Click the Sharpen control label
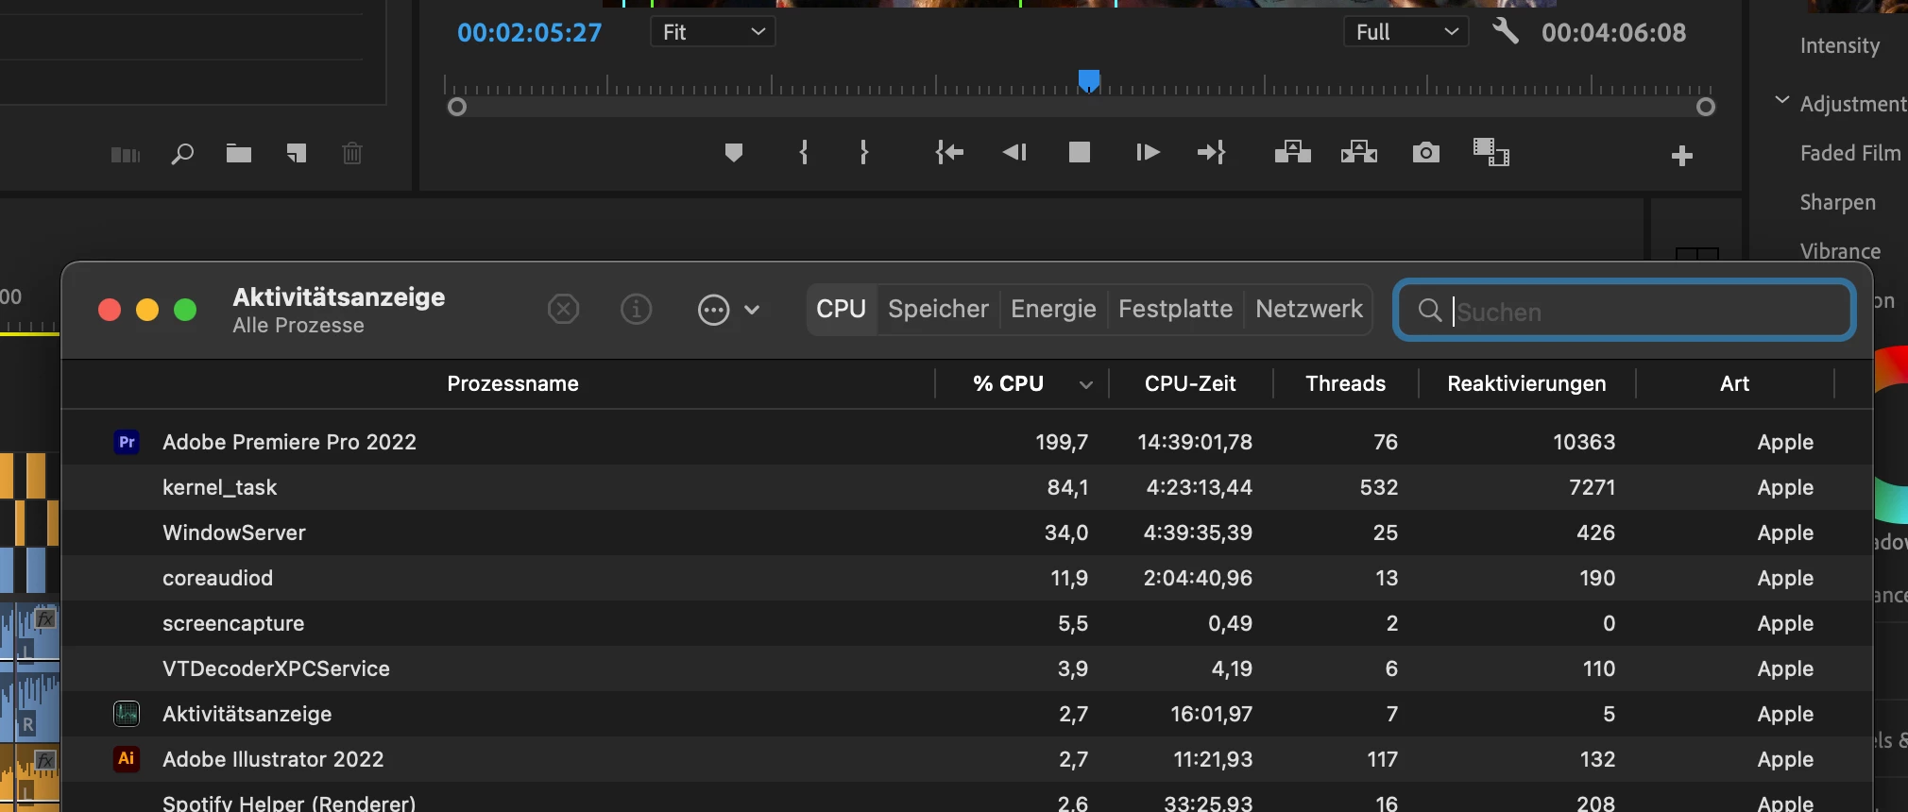 coord(1837,202)
